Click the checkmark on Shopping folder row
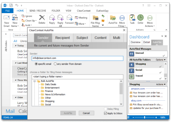 point(160,66)
